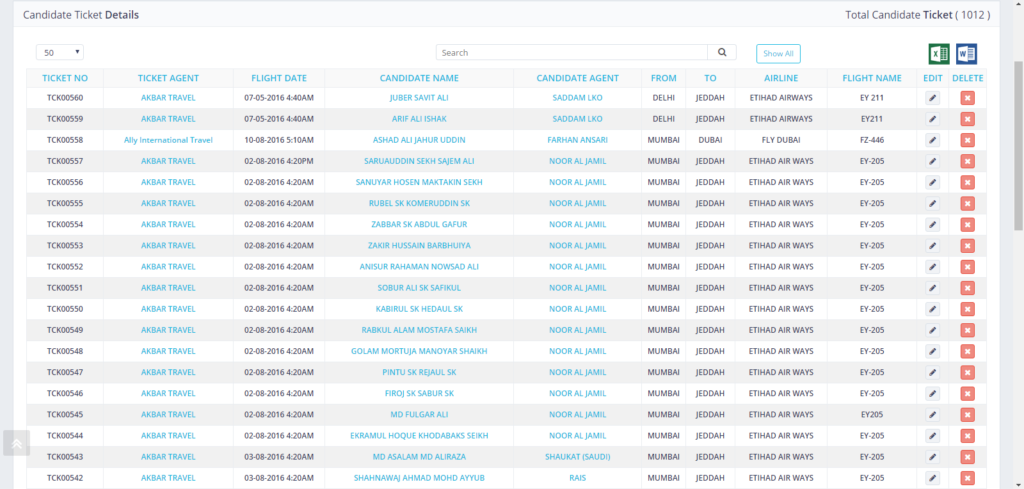Open candidate ASHAD ALI JAHUR UDDIN
Image resolution: width=1024 pixels, height=489 pixels.
419,140
